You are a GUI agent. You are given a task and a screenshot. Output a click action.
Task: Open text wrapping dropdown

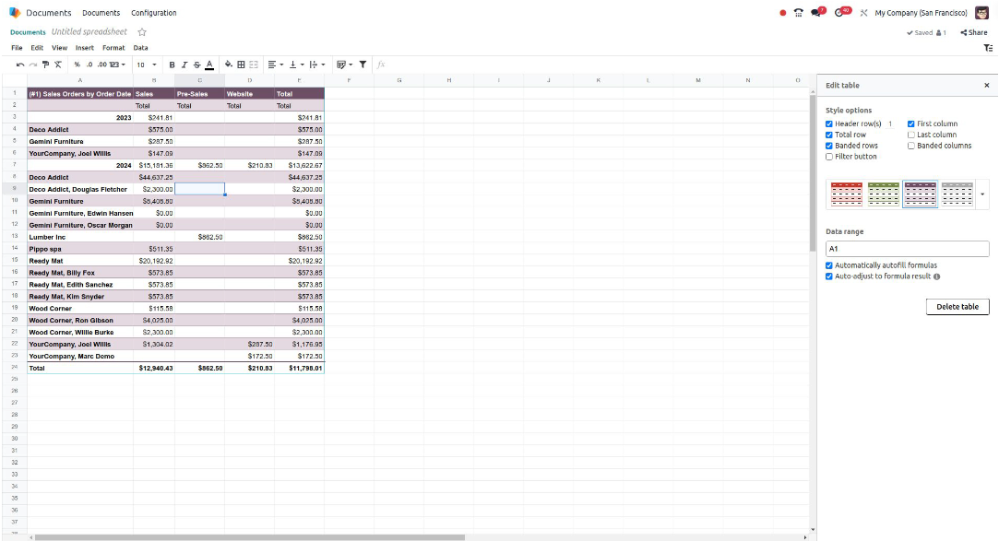316,65
